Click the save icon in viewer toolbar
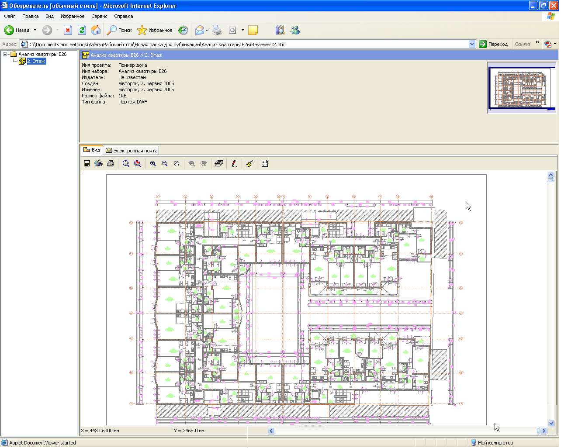This screenshot has width=561, height=448. click(x=87, y=164)
